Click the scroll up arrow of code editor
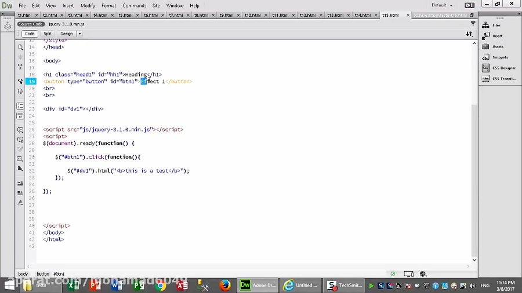The height and width of the screenshot is (293, 522). click(x=474, y=43)
